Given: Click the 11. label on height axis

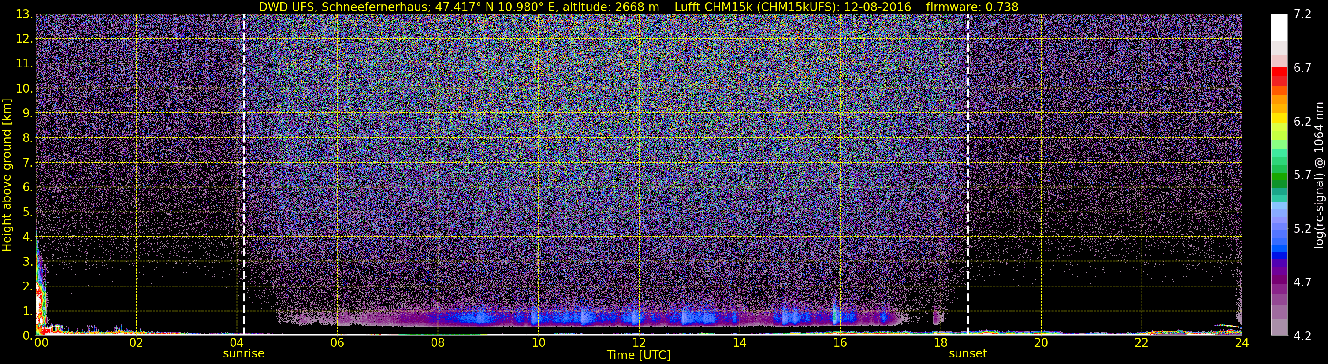Looking at the screenshot, I should tap(24, 64).
